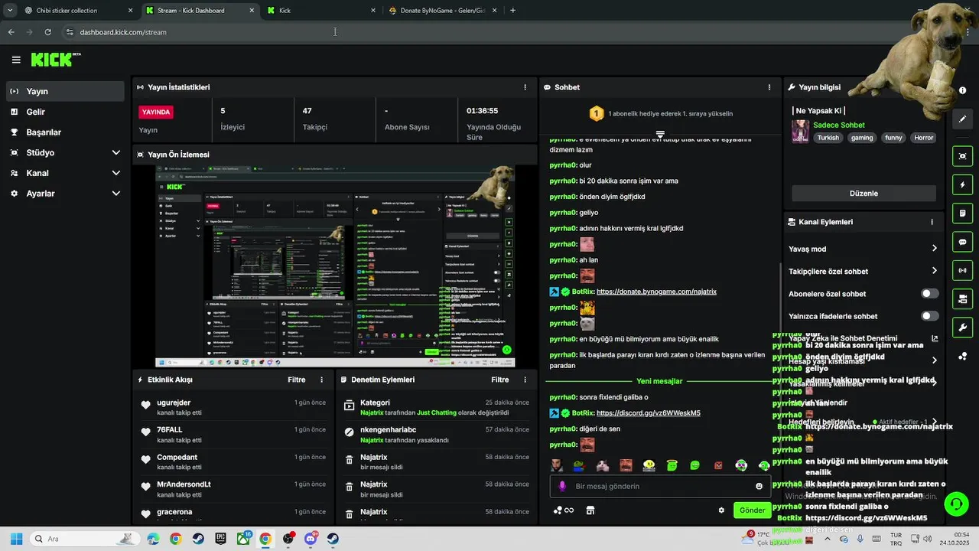
Task: Collapse the pinned leaderboard banner arrow
Action: (660, 134)
